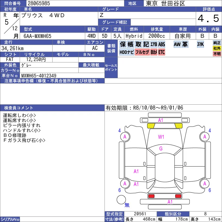Click the door count 5D

pyautogui.click(x=105, y=36)
